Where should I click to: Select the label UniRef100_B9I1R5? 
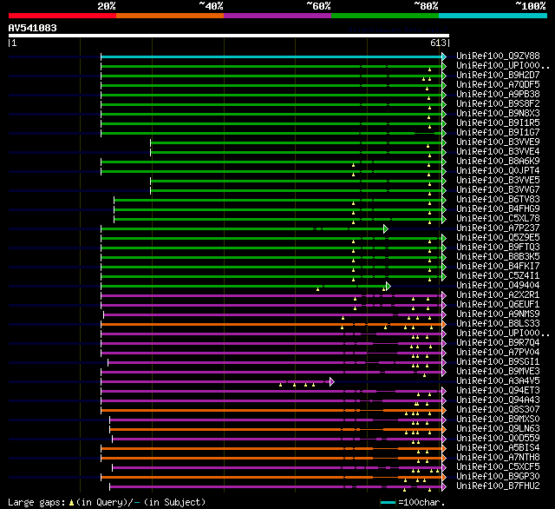point(498,123)
